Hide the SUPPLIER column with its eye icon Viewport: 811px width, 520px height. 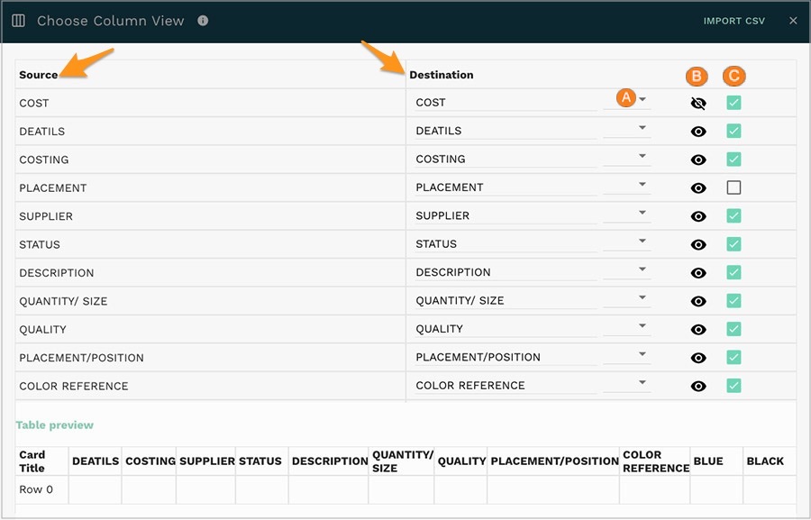click(x=698, y=216)
